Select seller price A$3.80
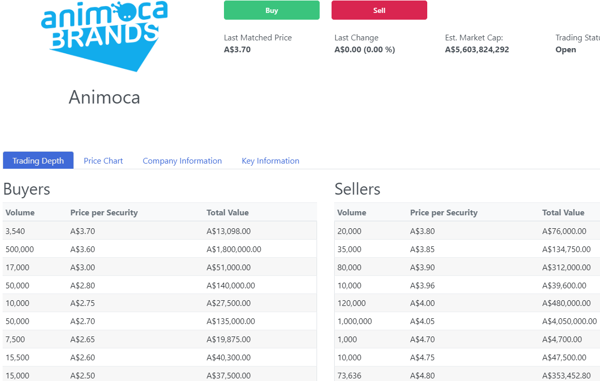600x381 pixels. (x=423, y=231)
